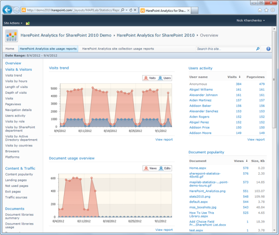
Task: Click View report under Visits trend chart
Action: coord(164,139)
